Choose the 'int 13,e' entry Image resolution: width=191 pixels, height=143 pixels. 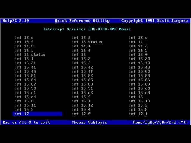(x=138, y=38)
